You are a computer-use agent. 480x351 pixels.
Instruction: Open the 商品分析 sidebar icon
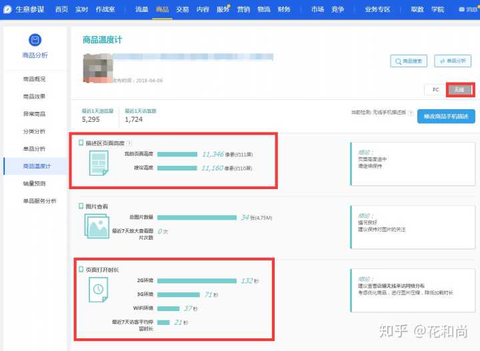[x=35, y=40]
